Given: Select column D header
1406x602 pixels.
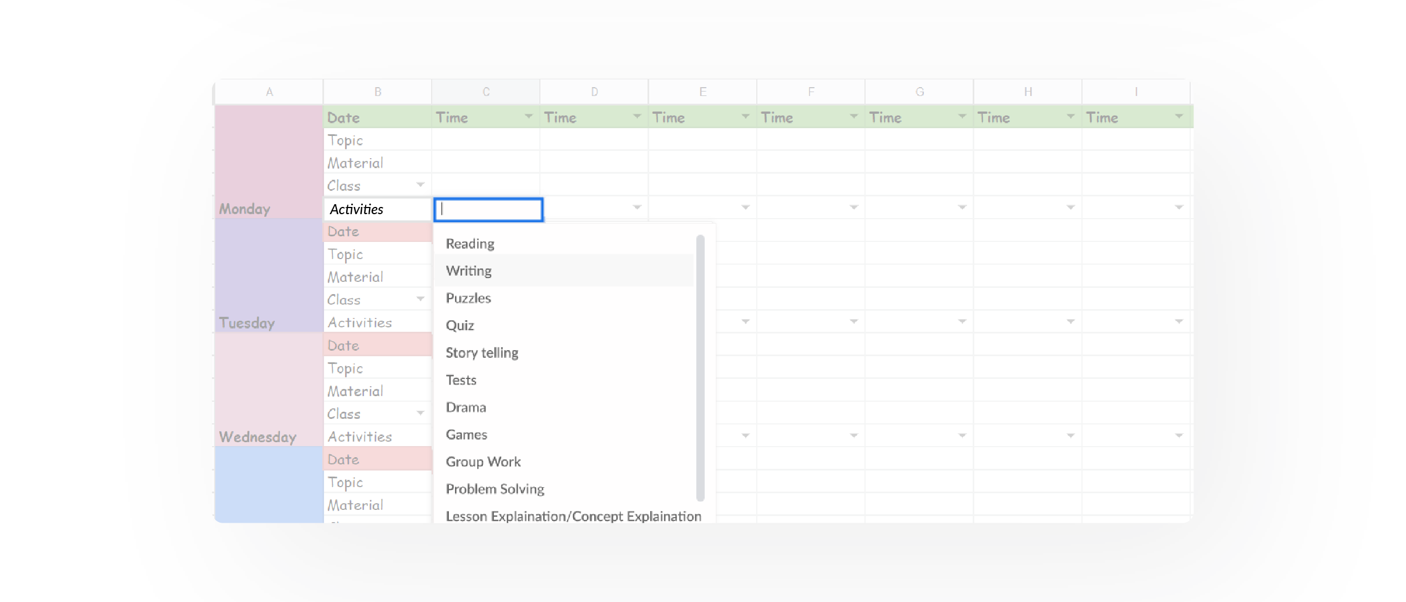Looking at the screenshot, I should 594,92.
